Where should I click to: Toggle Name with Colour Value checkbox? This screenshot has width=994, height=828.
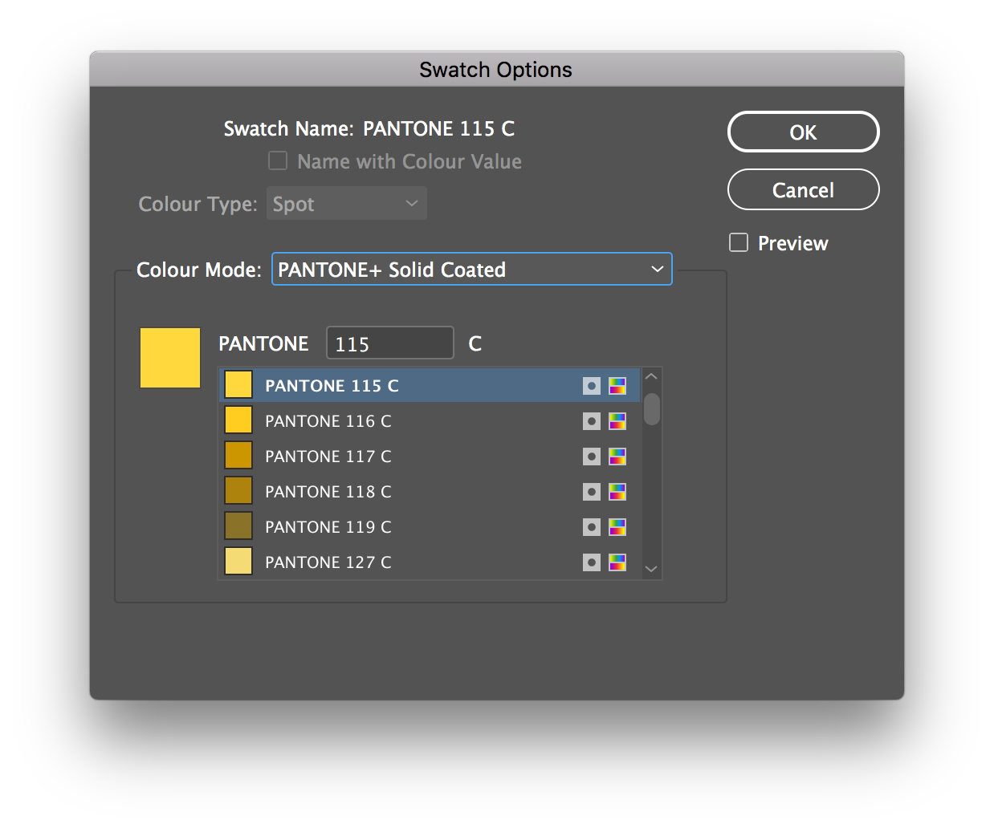coord(278,161)
